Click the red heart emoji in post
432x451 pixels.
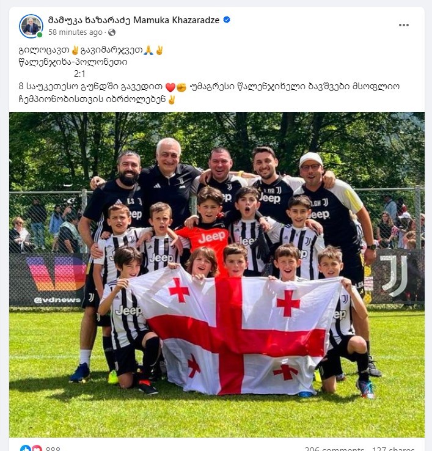(170, 87)
